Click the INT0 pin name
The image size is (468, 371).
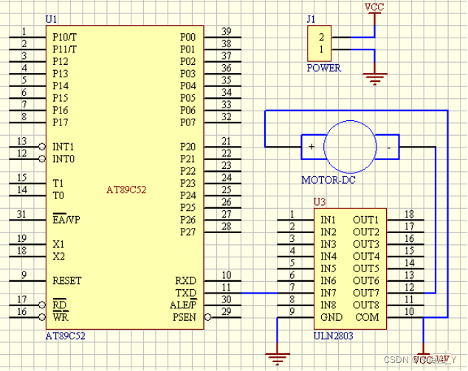[x=63, y=159]
